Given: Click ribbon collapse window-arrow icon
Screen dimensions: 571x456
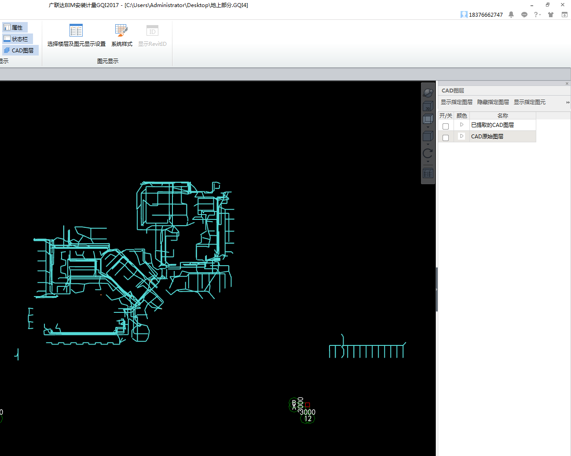Looking at the screenshot, I should [564, 15].
